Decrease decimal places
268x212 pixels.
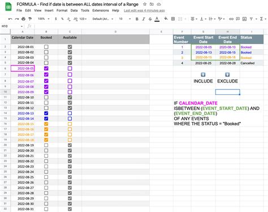pos(68,19)
